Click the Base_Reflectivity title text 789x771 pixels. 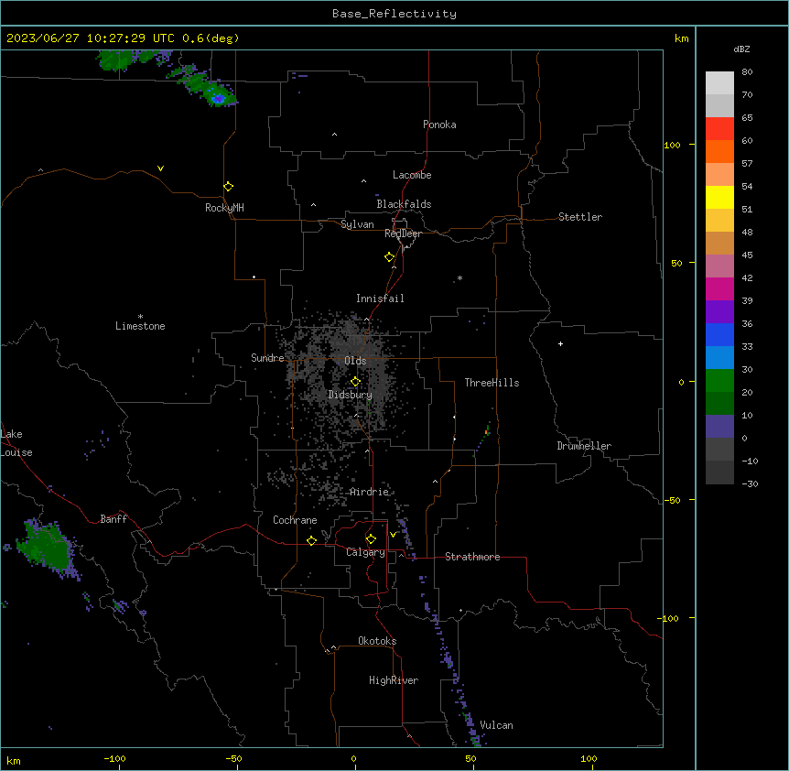(x=394, y=14)
